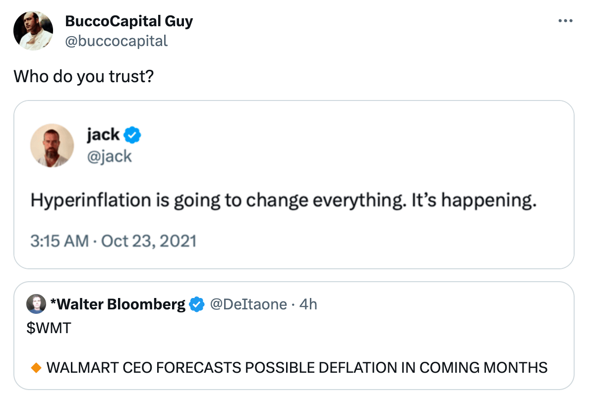Open the Walmart CEO deflation headline
The height and width of the screenshot is (397, 589).
point(296,368)
